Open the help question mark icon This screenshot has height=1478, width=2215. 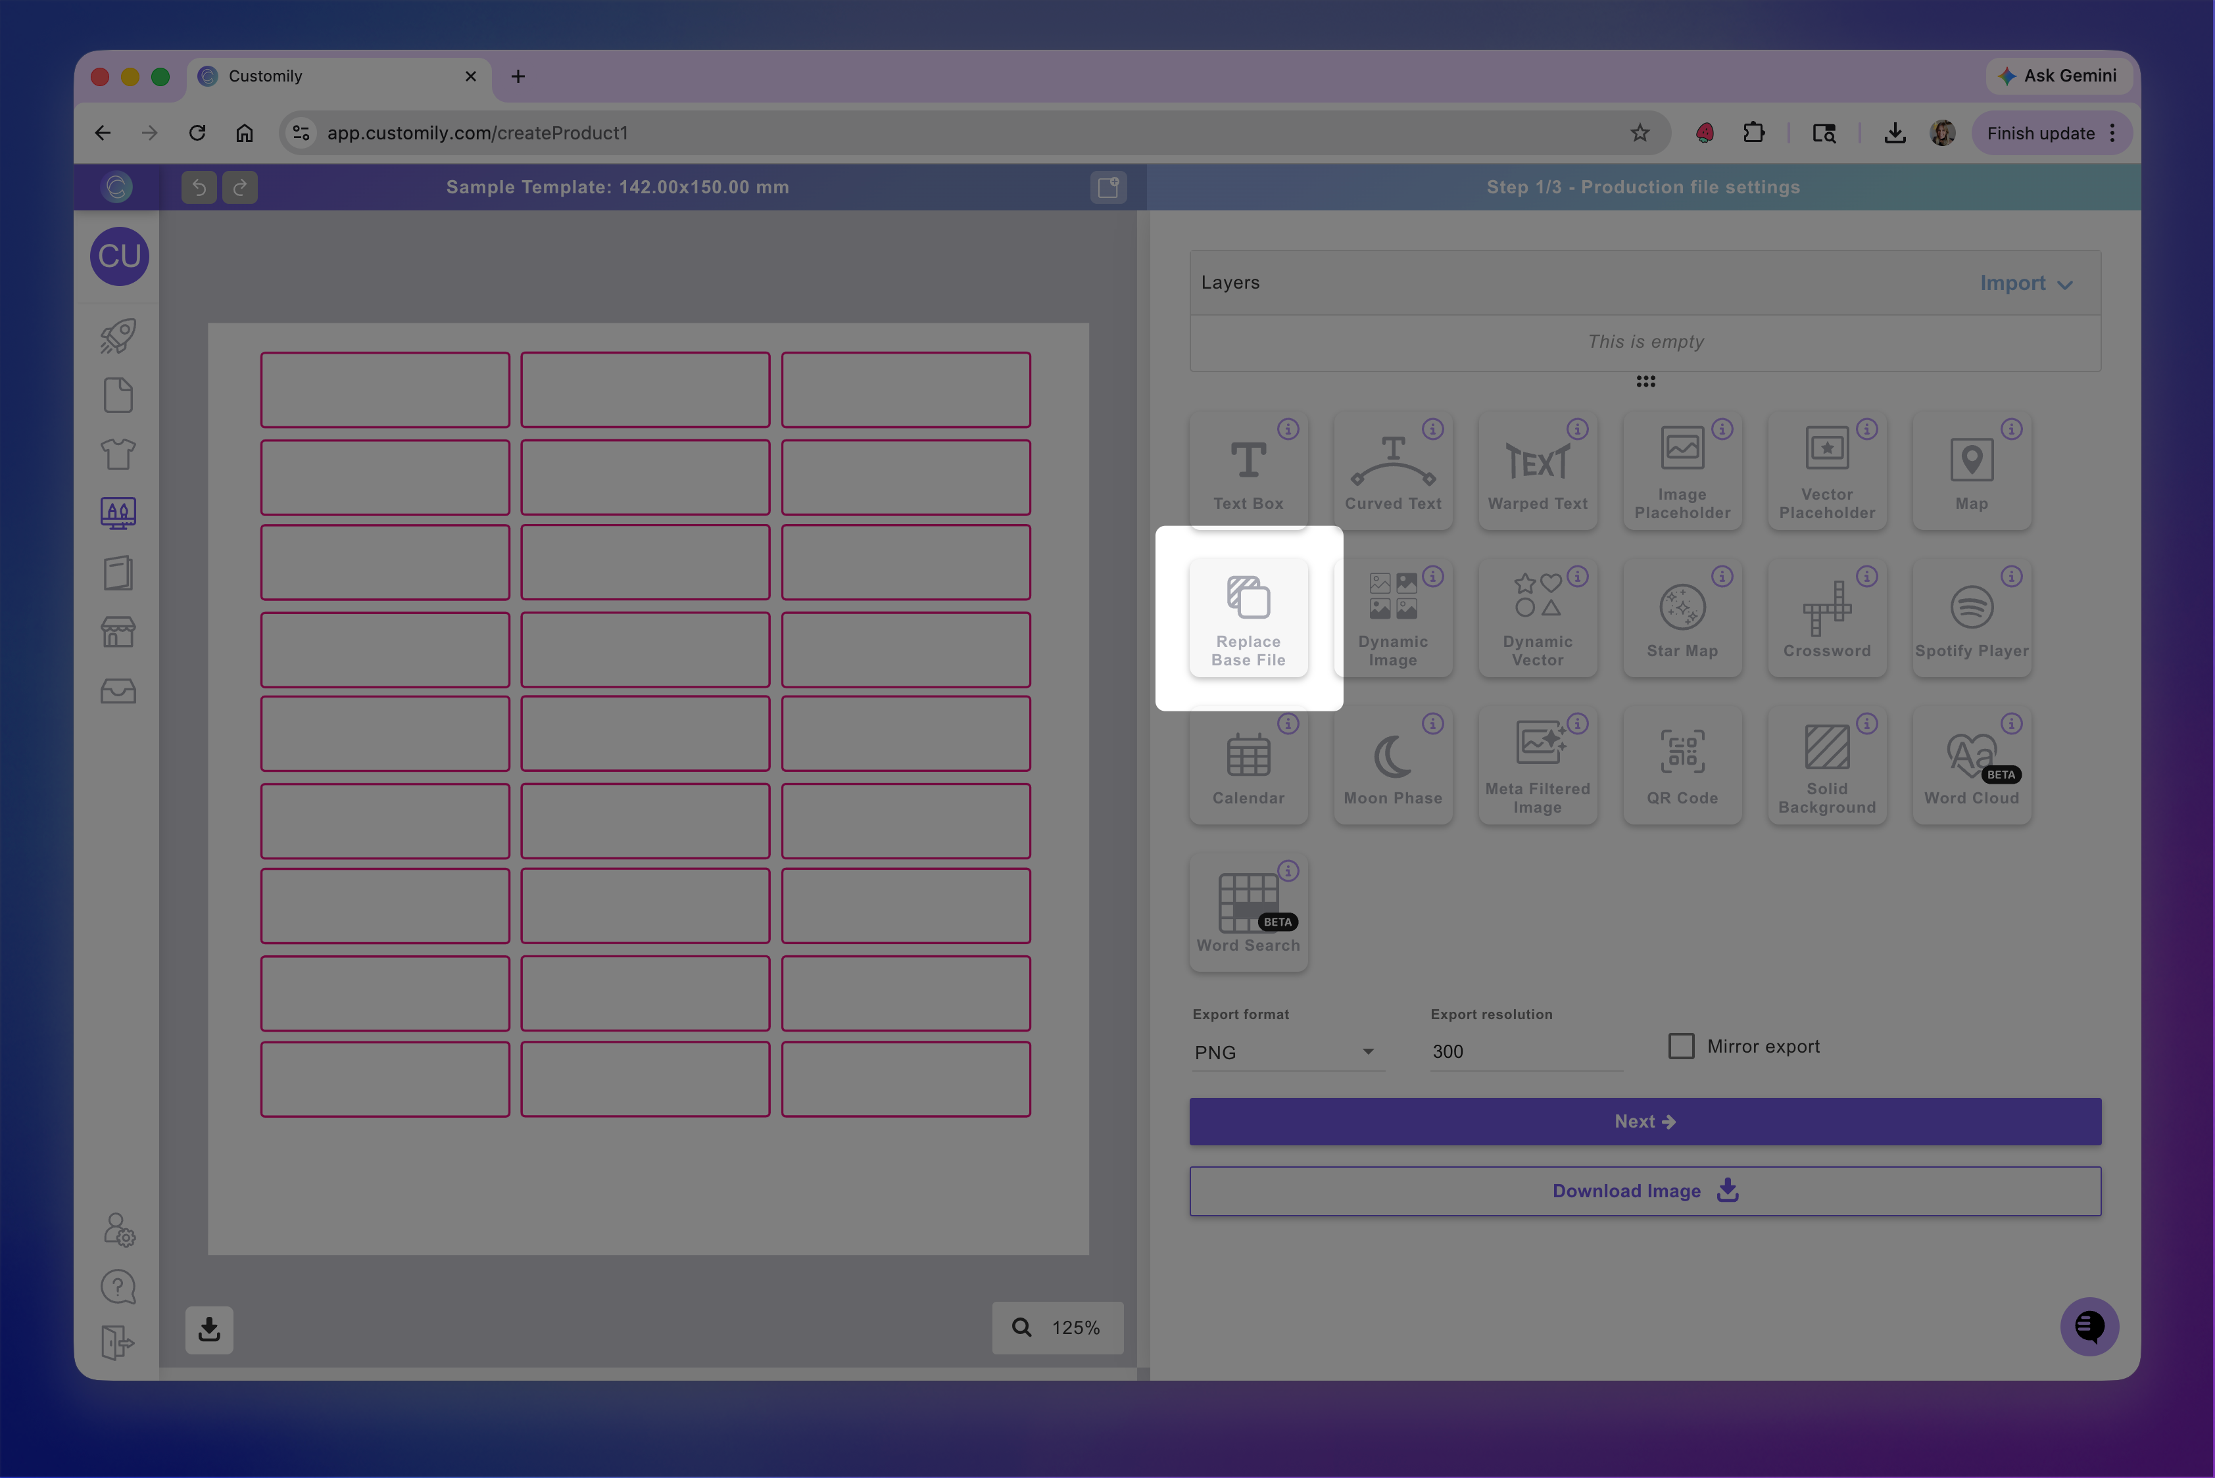(x=118, y=1287)
